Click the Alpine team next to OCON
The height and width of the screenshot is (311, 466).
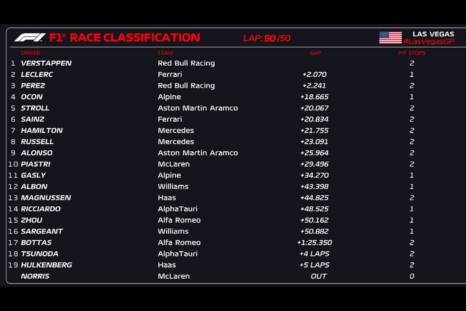coord(169,97)
